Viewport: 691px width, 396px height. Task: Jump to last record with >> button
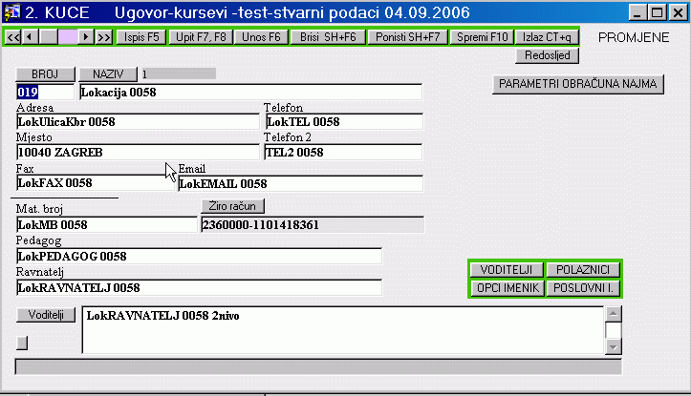(104, 37)
